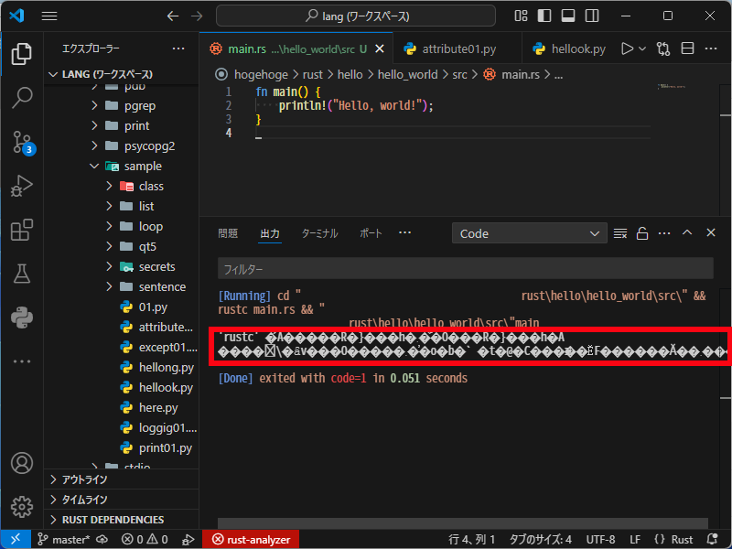Run the code with the play button
Screen dimensions: 732x549
pos(628,48)
